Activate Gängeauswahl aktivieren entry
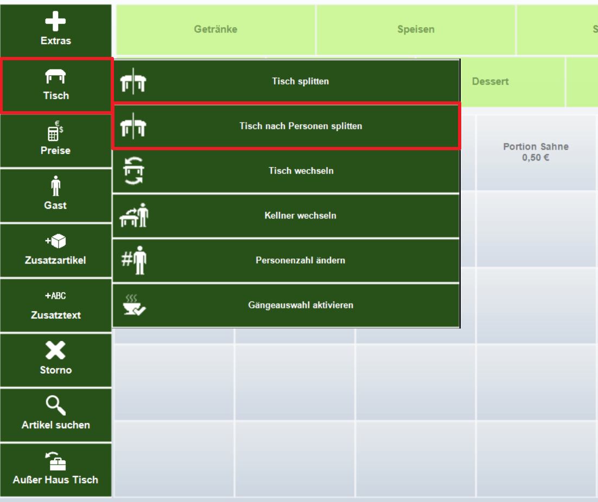 [286, 305]
